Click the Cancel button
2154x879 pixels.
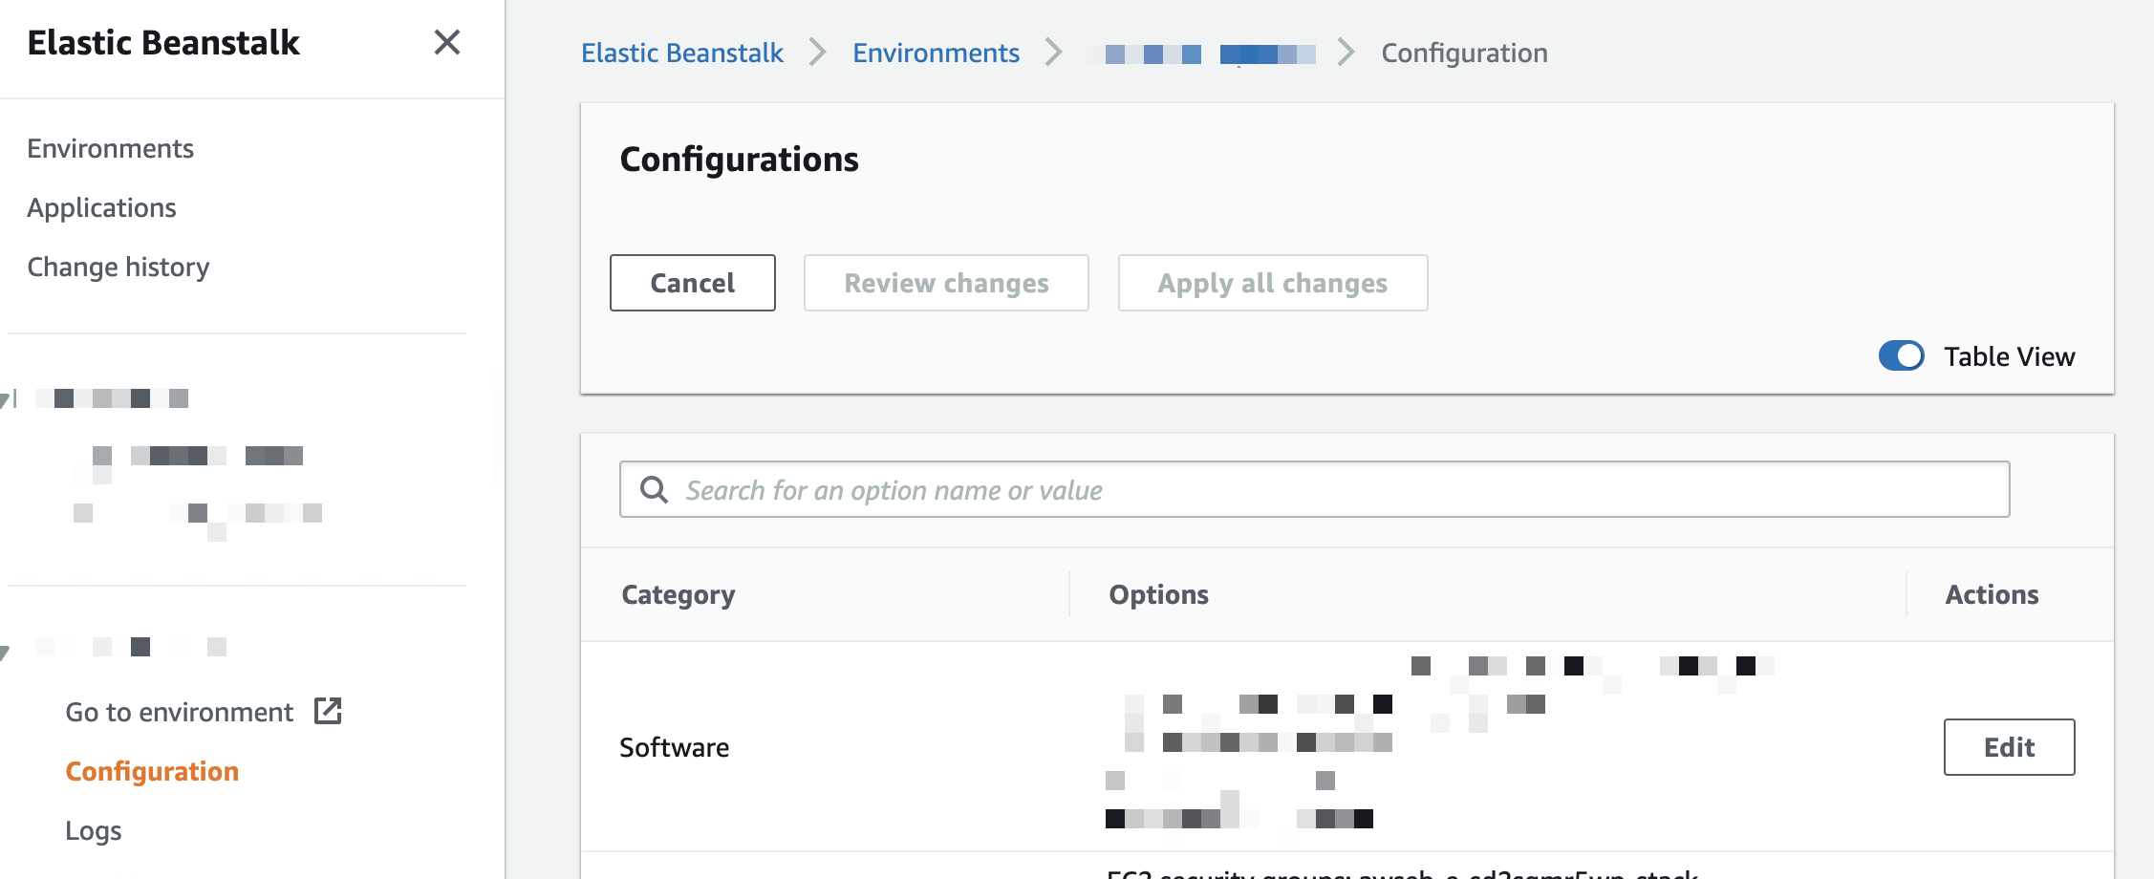[693, 283]
